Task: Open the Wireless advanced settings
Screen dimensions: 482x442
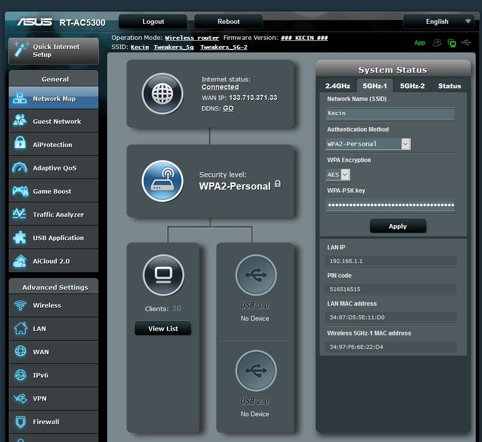Action: 53,305
